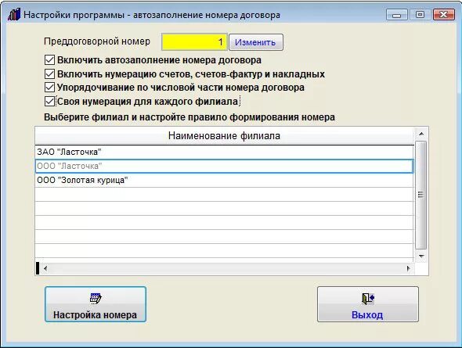Open Настройка номера settings
Screen dimensions: 462x348
(96, 304)
